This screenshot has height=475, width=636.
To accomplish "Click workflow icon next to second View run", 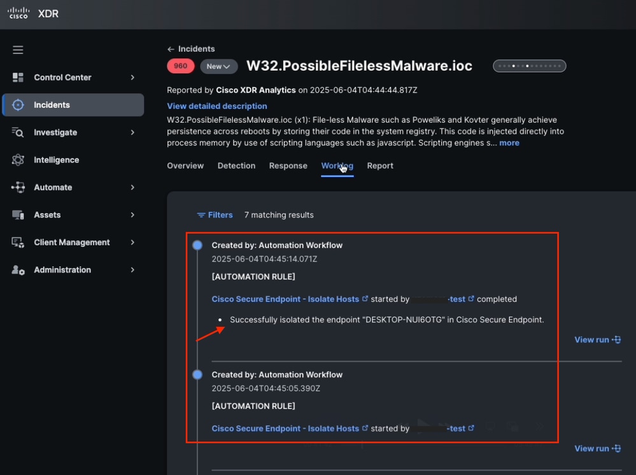I will [x=616, y=448].
